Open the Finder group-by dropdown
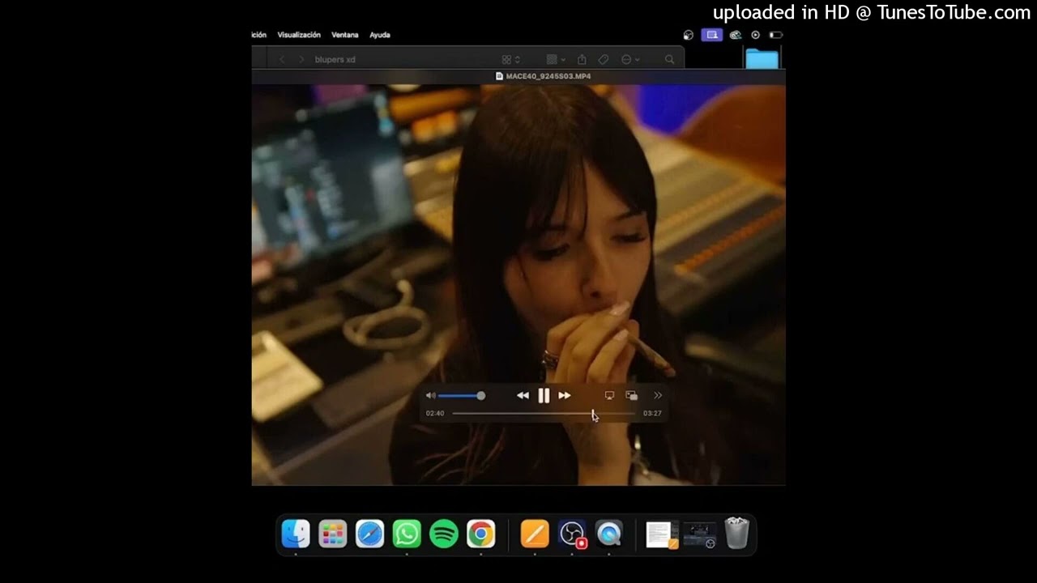Viewport: 1037px width, 583px height. [x=556, y=59]
